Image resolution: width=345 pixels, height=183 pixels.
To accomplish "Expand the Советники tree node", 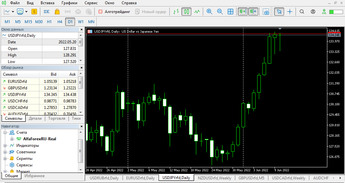I will pos(5,152).
